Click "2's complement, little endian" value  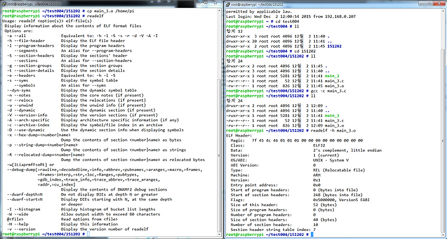click(x=347, y=150)
